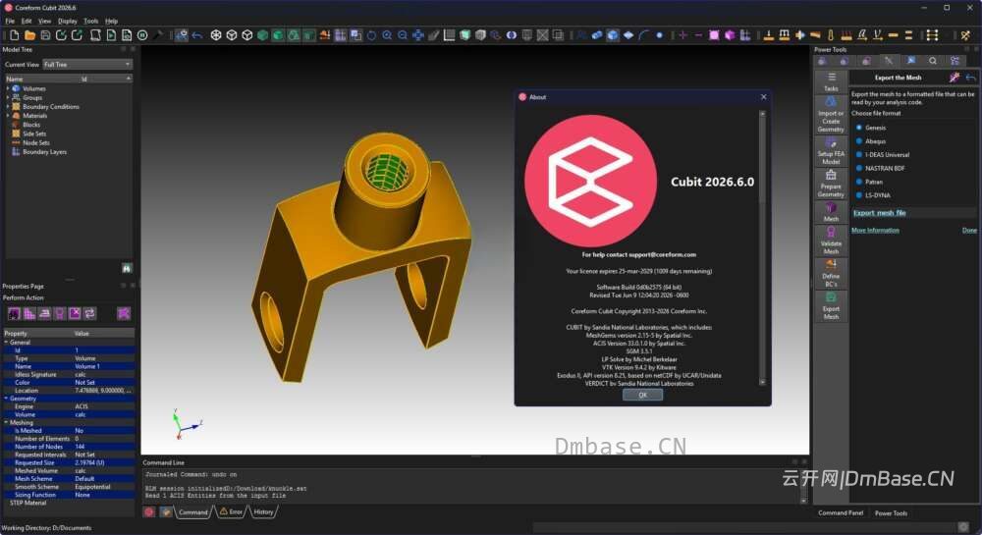
Task: Open Setup FEA Model tool
Action: click(831, 151)
